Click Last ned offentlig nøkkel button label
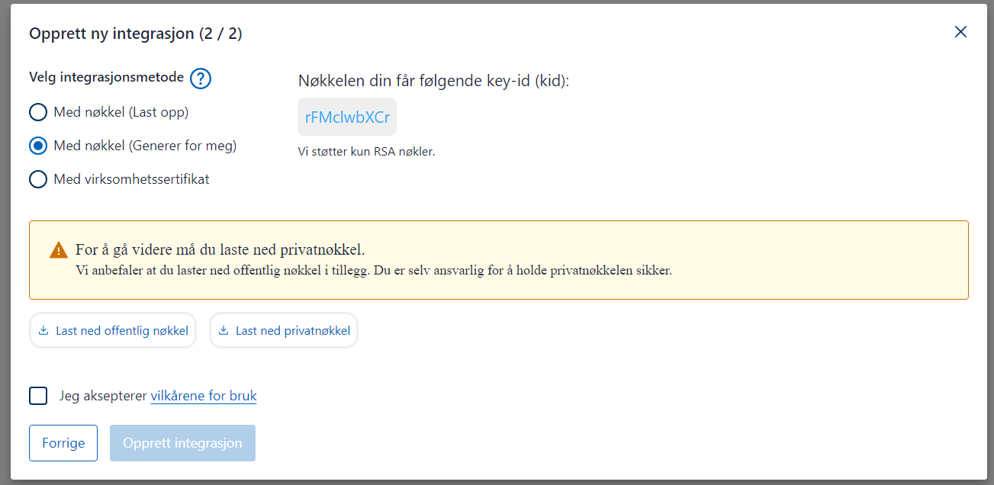The width and height of the screenshot is (994, 485). 122,331
